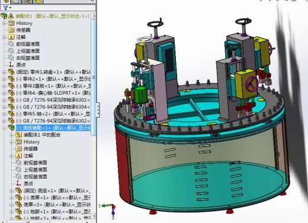This screenshot has width=308, height=223.
Task: Click the 零件3盖板<1> part icon
Action: tap(11, 86)
